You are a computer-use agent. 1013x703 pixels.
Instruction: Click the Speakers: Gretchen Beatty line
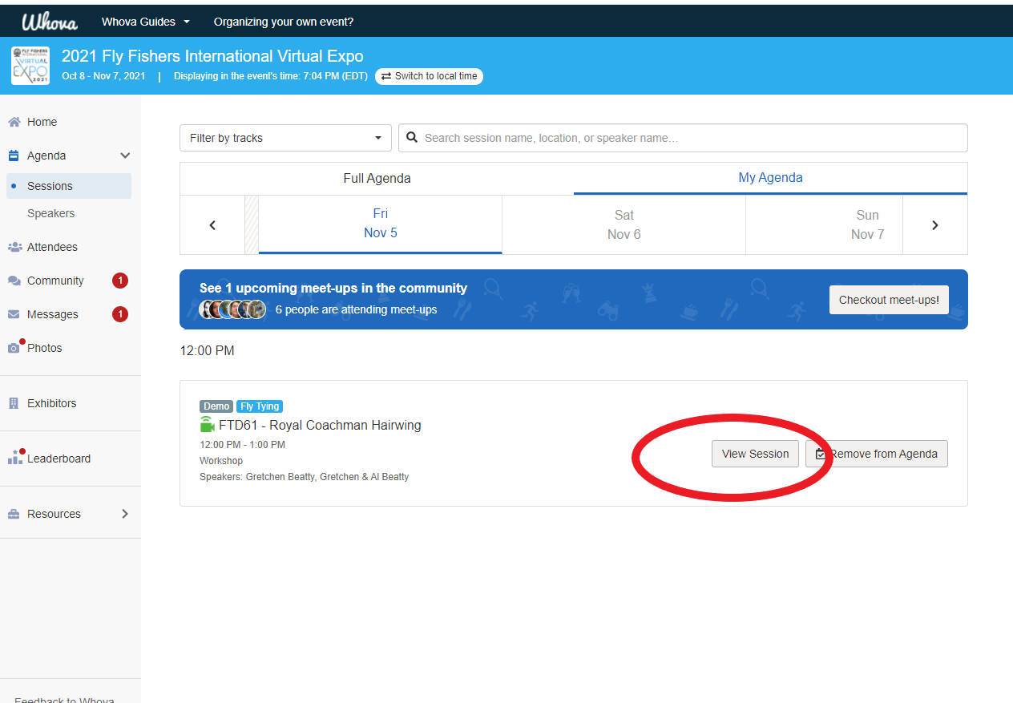point(305,477)
